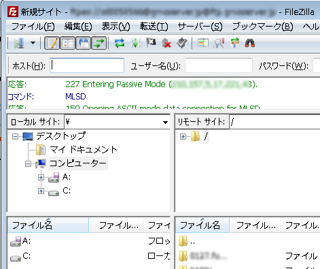
Task: Click the remote root folder icon
Action: point(195,136)
